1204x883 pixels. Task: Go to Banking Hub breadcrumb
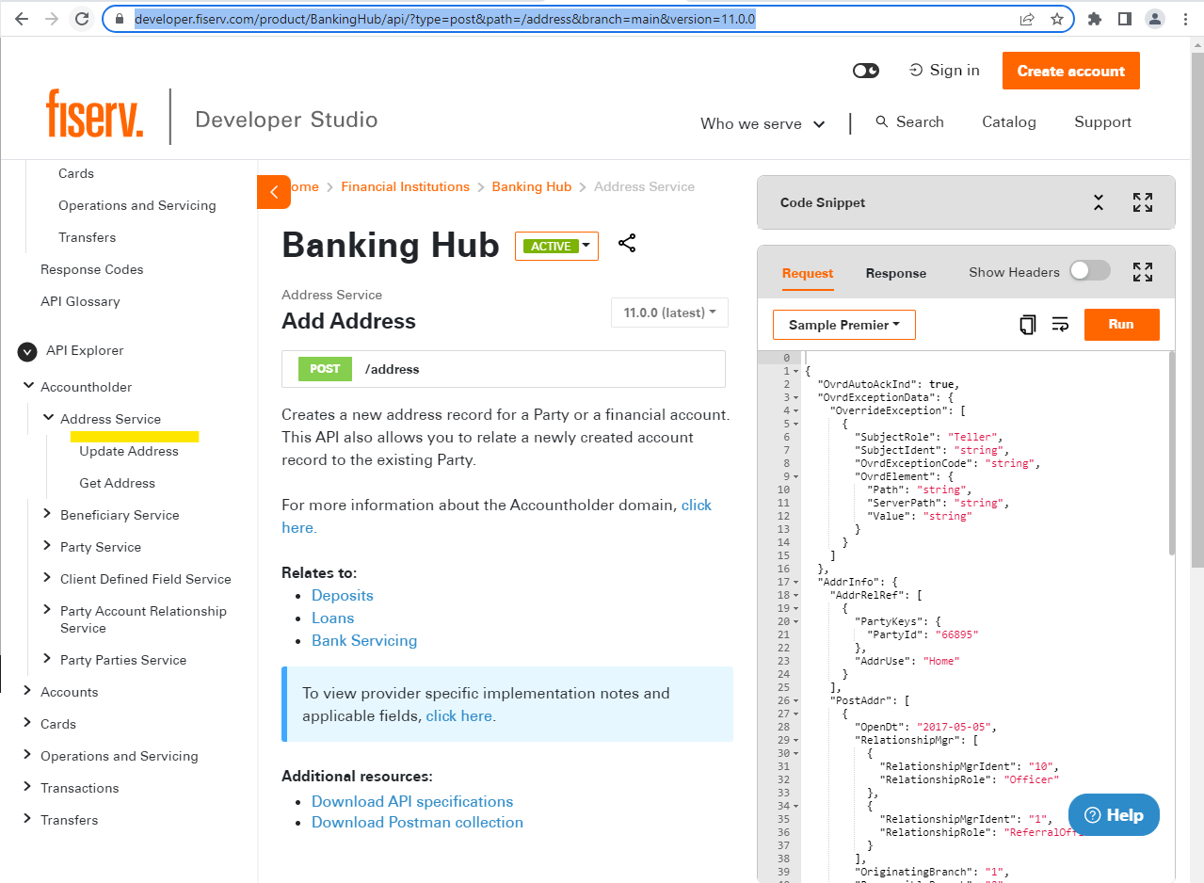[x=532, y=186]
